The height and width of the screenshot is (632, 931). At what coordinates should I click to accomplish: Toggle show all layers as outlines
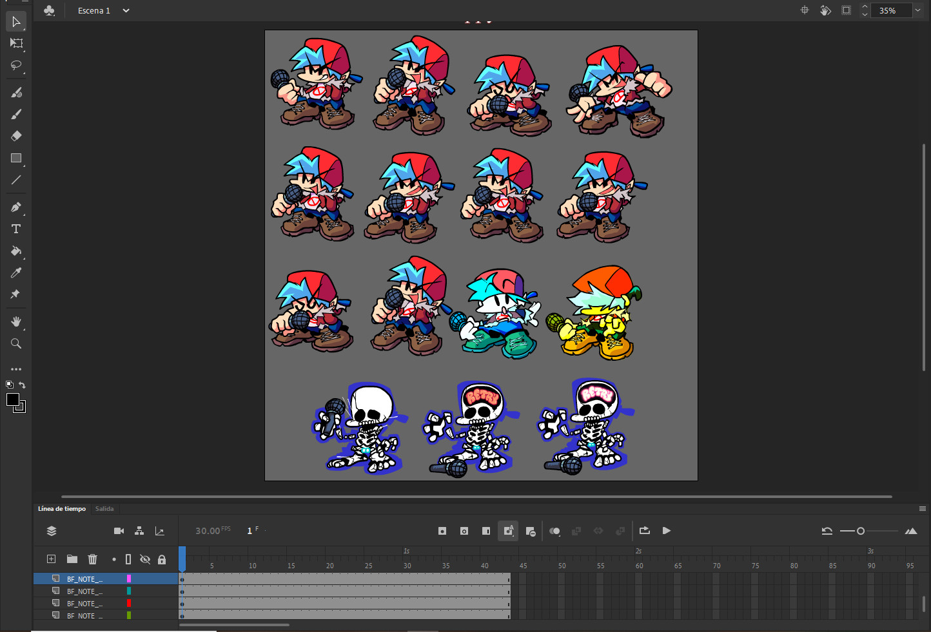pyautogui.click(x=128, y=559)
